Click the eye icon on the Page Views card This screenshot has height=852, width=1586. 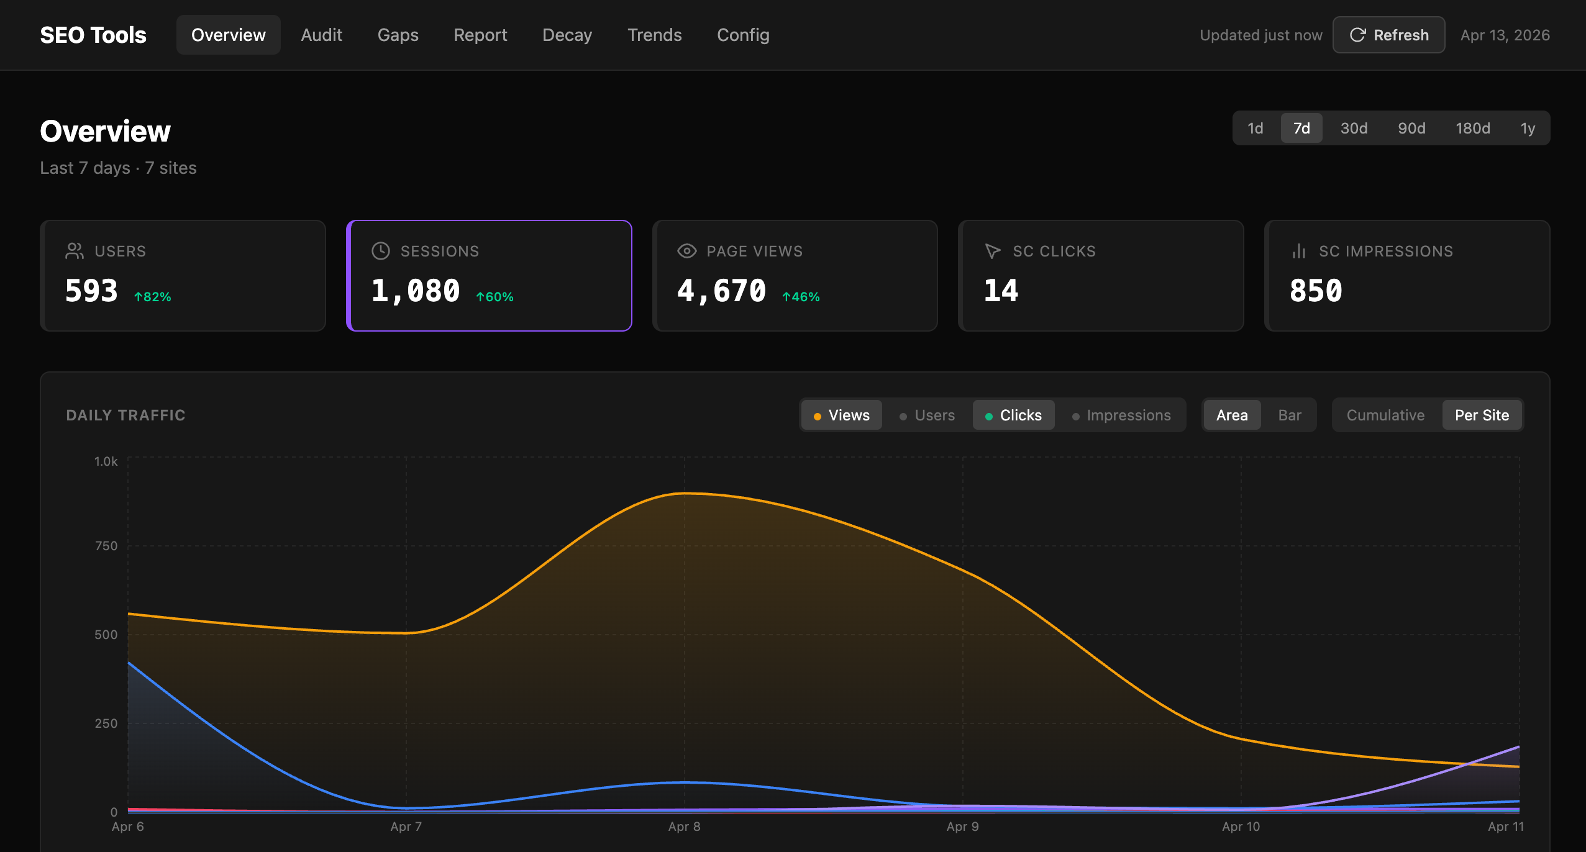[x=686, y=251]
